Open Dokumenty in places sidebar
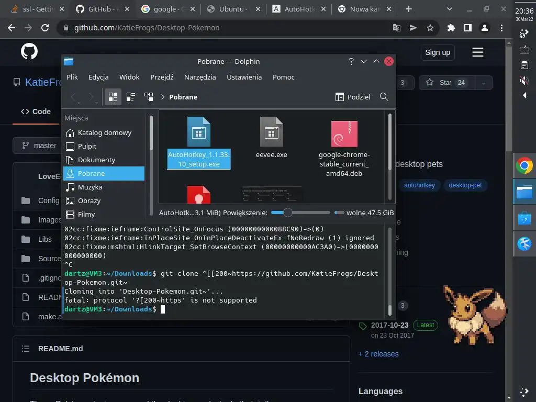 [x=104, y=160]
